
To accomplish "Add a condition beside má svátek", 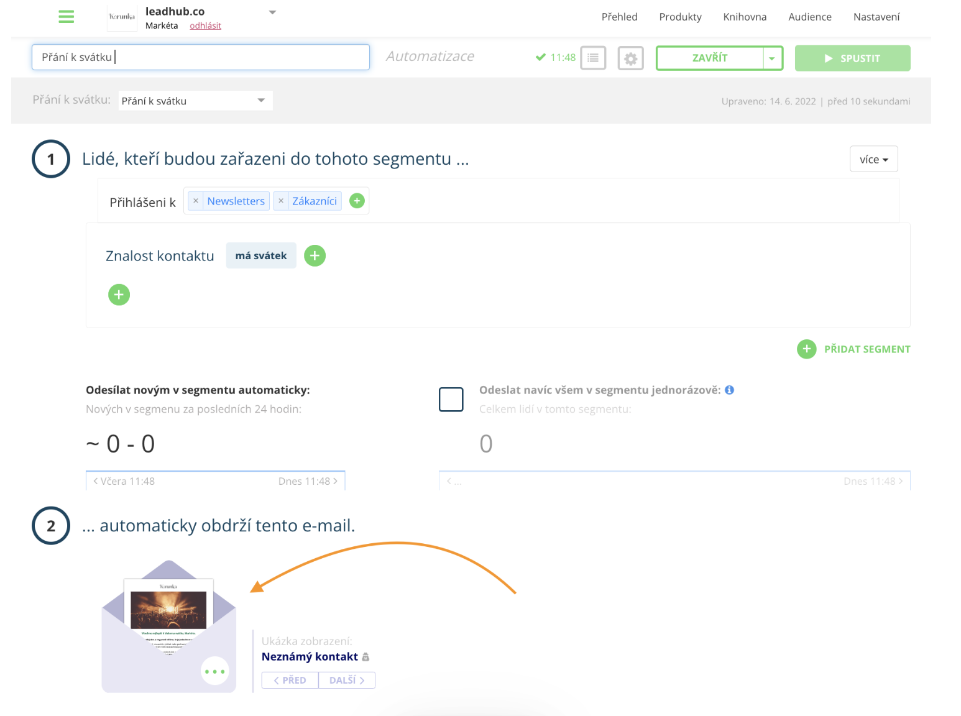I will coord(315,255).
